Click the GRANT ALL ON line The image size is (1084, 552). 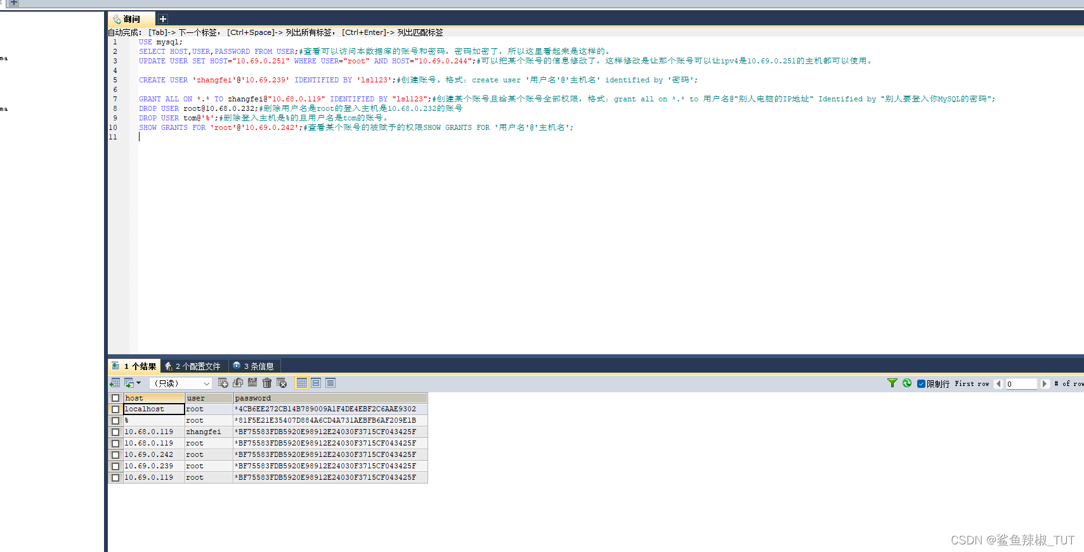[567, 99]
